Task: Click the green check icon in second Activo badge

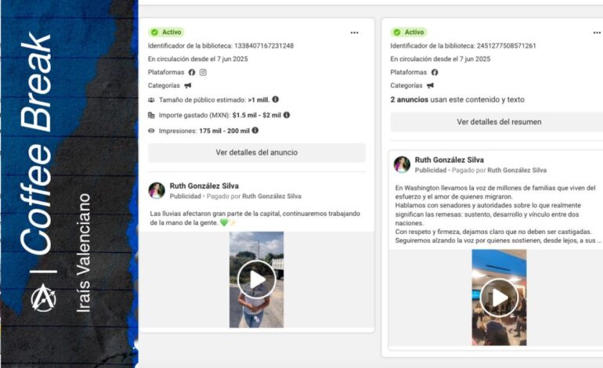Action: click(397, 32)
